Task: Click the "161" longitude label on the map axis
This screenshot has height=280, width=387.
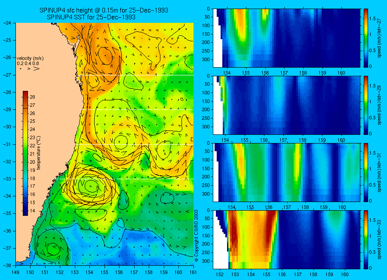Action: 193,272
